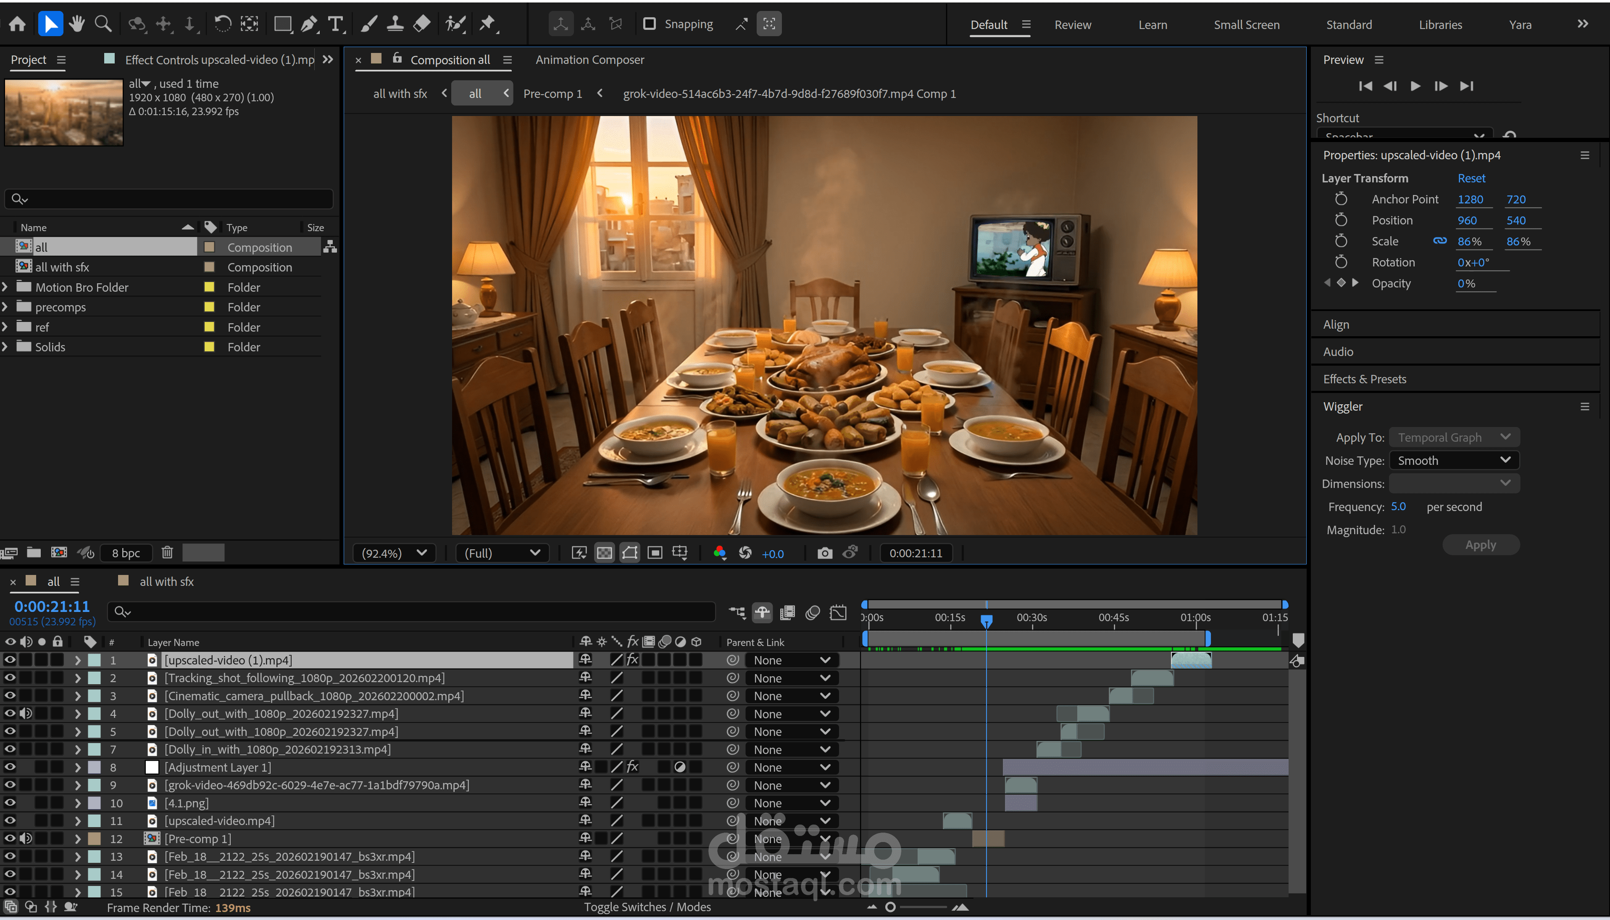This screenshot has height=920, width=1610.
Task: Choose the Hand tool
Action: pos(77,24)
